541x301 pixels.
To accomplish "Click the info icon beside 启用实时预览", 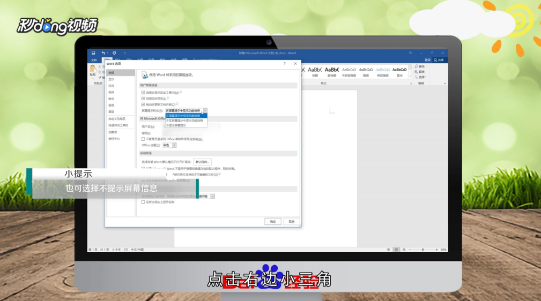I will click(168, 98).
